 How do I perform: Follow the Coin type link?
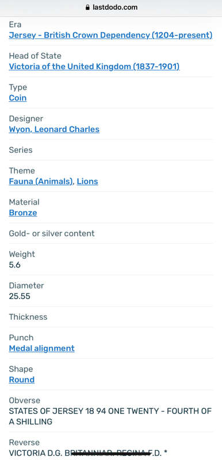(18, 98)
